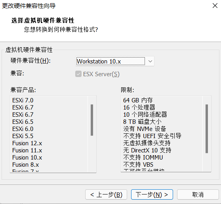The height and width of the screenshot is (204, 221).
Task: Click the compatible products list scrollbar thumb
Action: click(x=92, y=120)
